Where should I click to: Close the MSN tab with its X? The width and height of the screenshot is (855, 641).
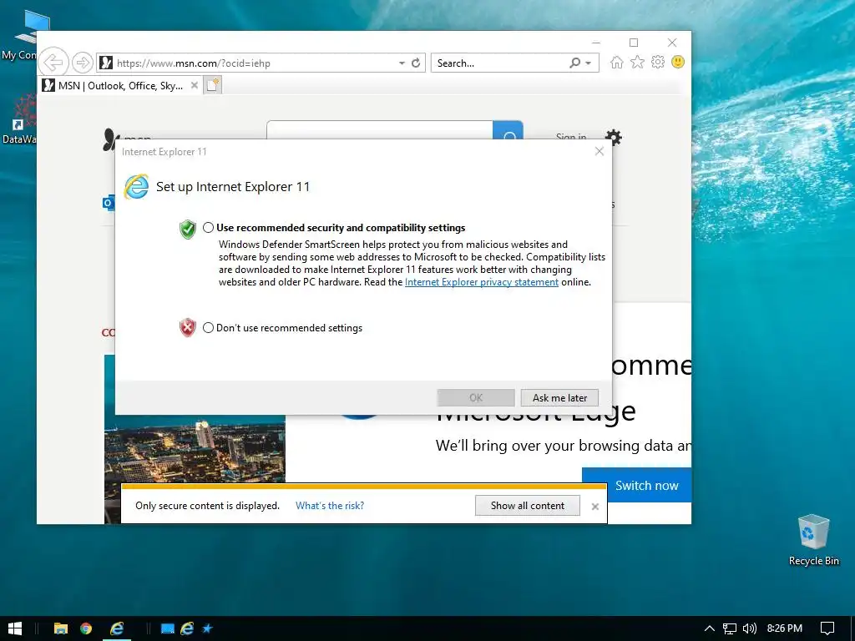point(194,85)
